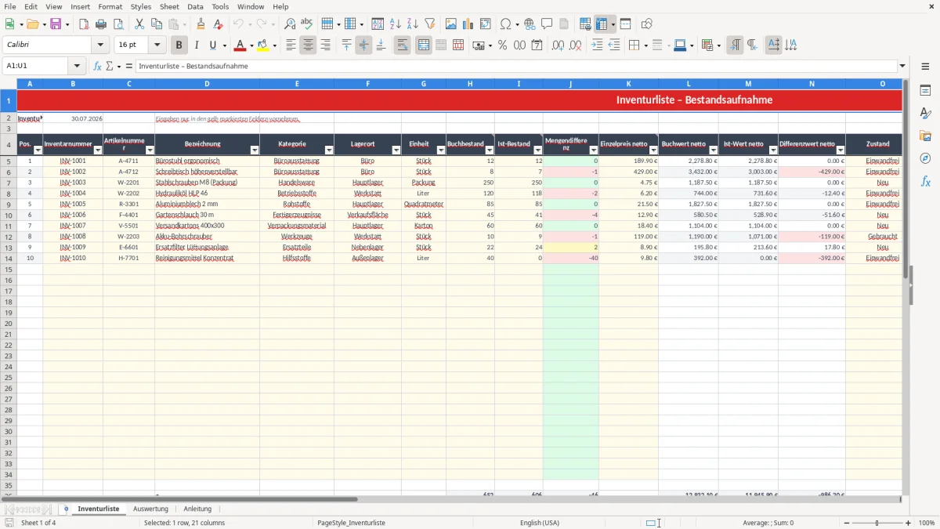The width and height of the screenshot is (940, 529).
Task: Switch to the Anleitung sheet tab
Action: [x=197, y=509]
